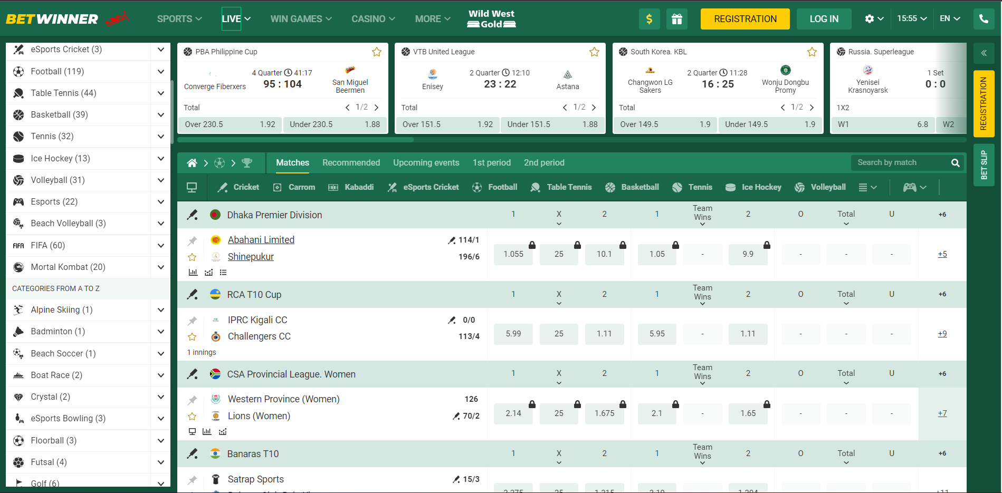Switch to 2nd period tab
This screenshot has width=1002, height=493.
pyautogui.click(x=544, y=163)
